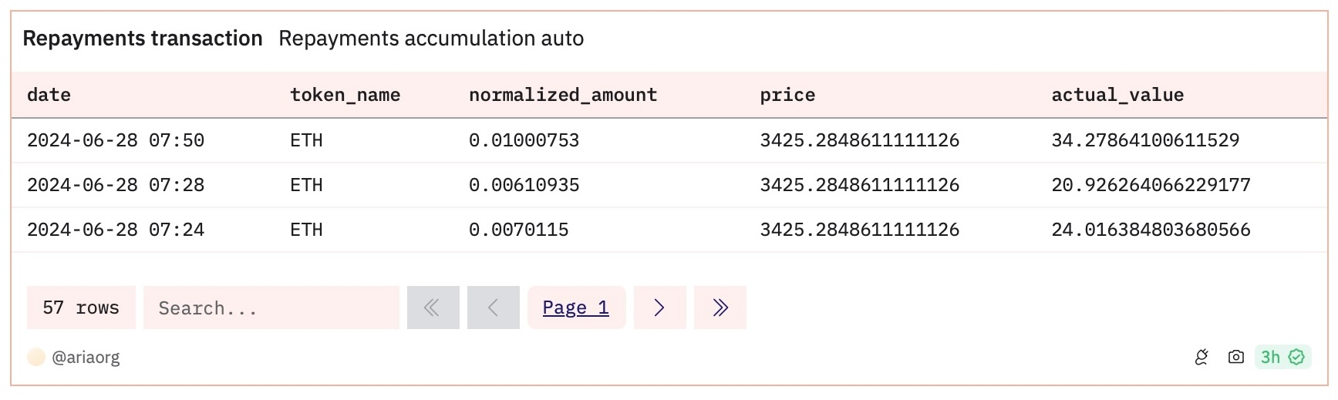Click the camera screenshot icon
The width and height of the screenshot is (1338, 400).
(1235, 357)
